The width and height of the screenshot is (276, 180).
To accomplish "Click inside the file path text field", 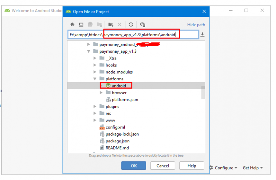I will [x=133, y=35].
